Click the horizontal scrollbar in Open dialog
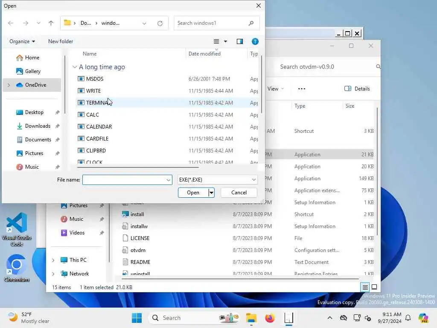The image size is (437, 328). click(138, 167)
